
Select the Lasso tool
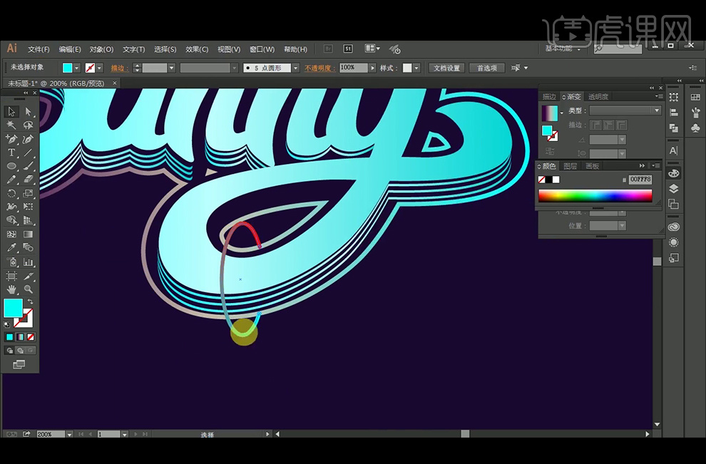coord(28,125)
